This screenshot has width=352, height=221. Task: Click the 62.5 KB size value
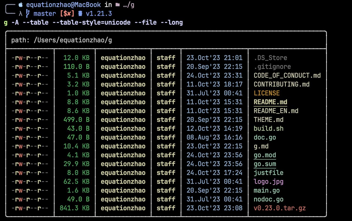click(x=76, y=181)
